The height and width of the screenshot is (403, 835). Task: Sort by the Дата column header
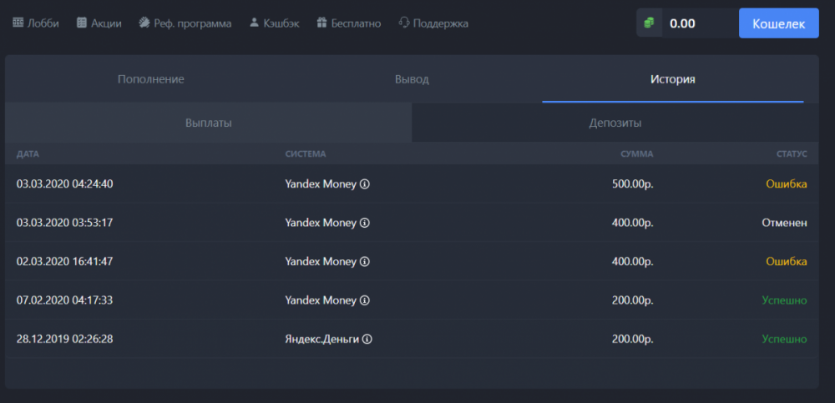click(x=28, y=154)
